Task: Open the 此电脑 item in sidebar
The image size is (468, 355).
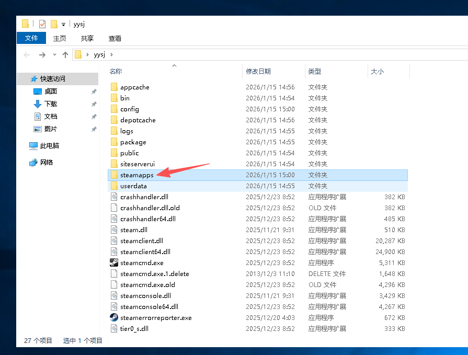Action: (x=49, y=146)
